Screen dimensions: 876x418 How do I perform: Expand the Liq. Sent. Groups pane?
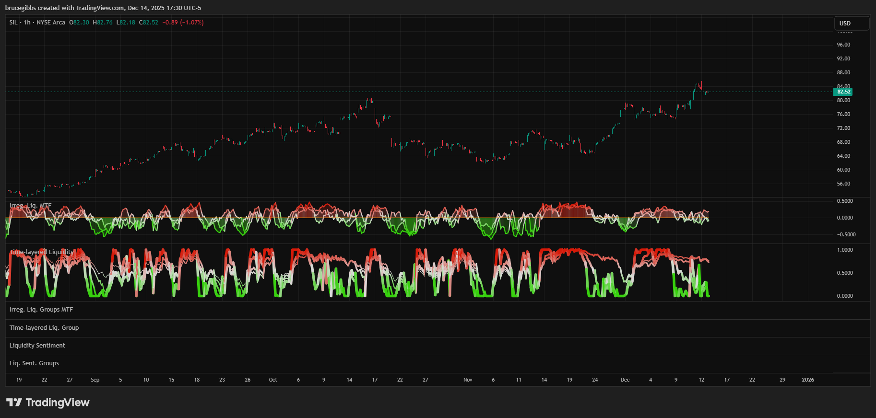[x=34, y=363]
